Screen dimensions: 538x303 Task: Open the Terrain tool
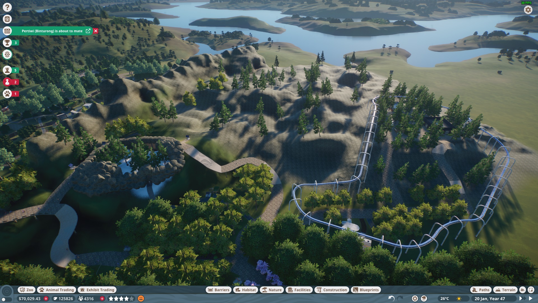click(505, 290)
